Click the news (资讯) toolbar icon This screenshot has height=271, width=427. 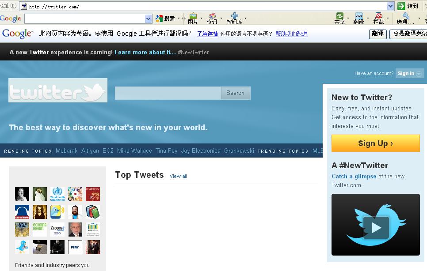pyautogui.click(x=212, y=18)
